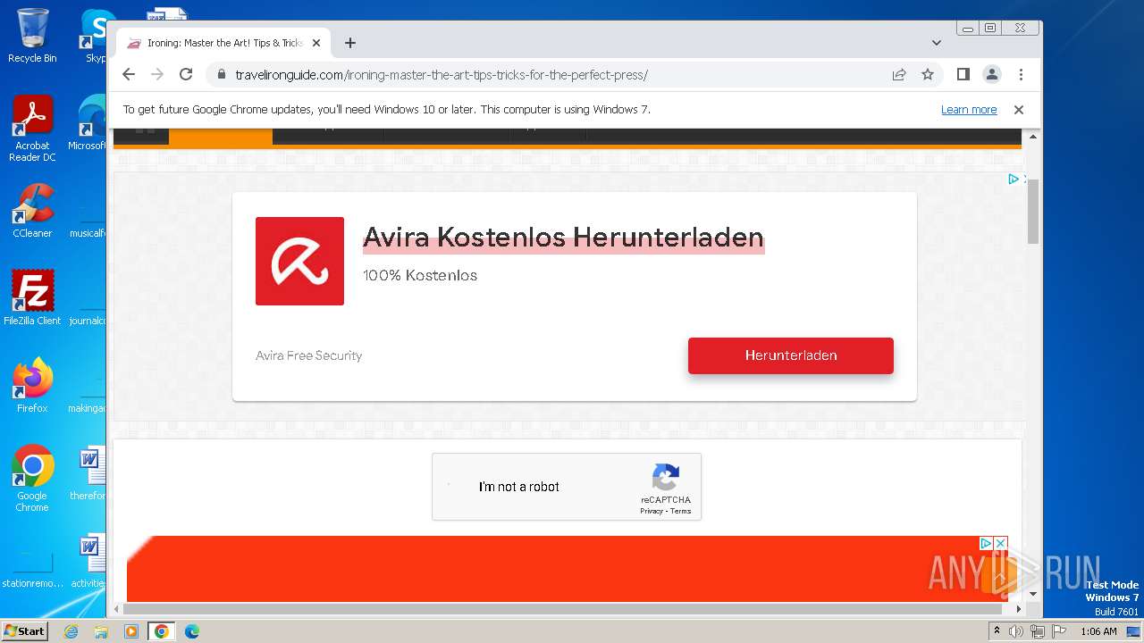Close the orange banner ad with X
This screenshot has height=643, width=1144.
[x=1001, y=543]
